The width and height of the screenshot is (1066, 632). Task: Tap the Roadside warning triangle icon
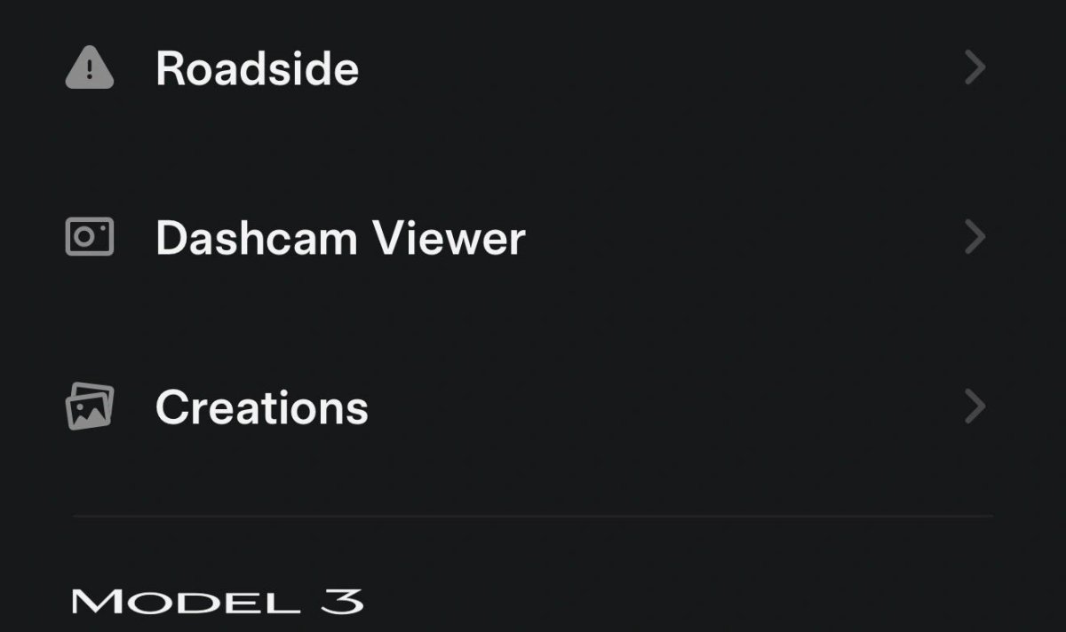90,68
